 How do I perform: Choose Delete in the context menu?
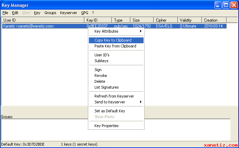click(x=116, y=81)
